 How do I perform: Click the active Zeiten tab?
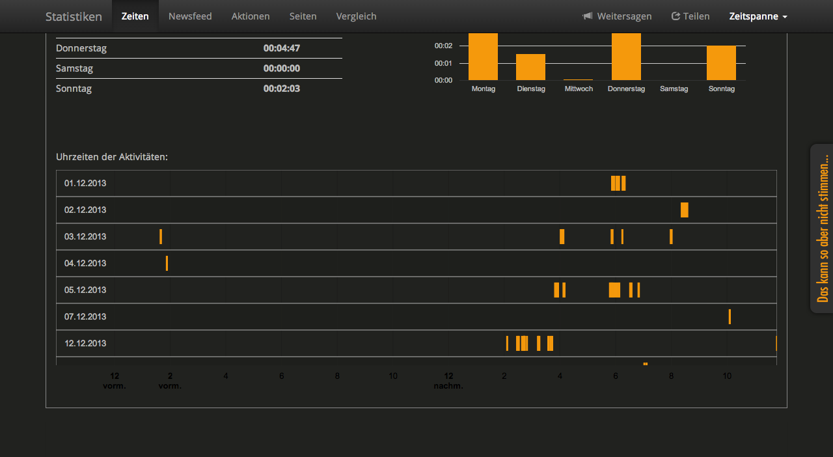(135, 16)
